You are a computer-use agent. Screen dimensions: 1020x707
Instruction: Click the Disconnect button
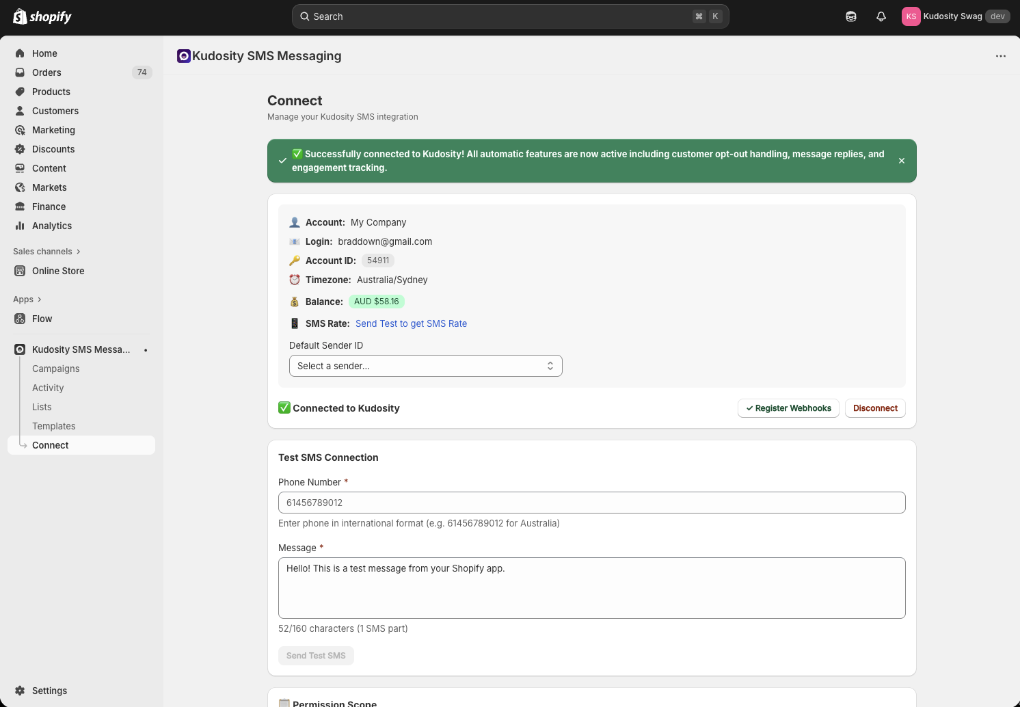[x=876, y=408]
